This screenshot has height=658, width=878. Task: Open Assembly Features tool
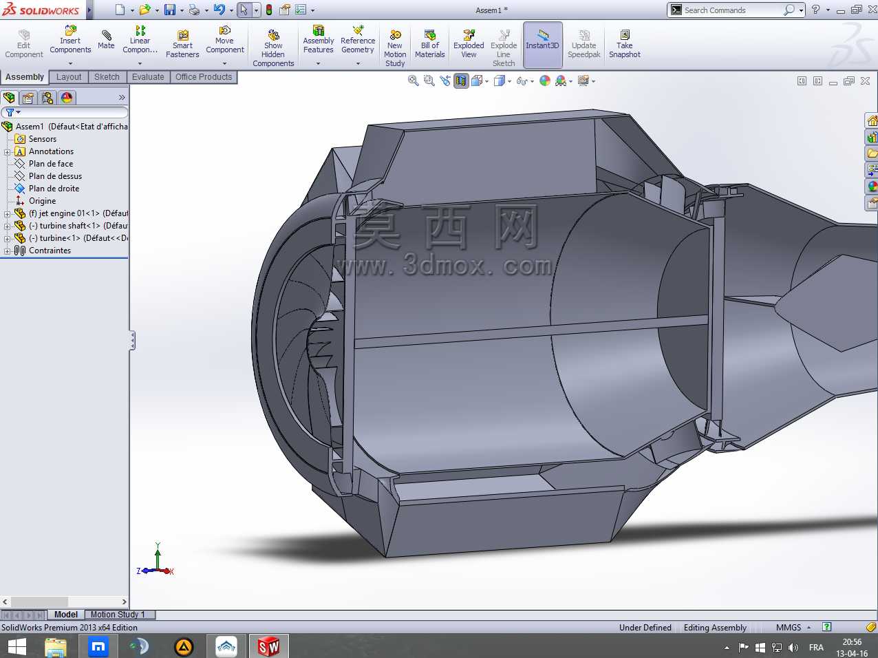coord(319,40)
